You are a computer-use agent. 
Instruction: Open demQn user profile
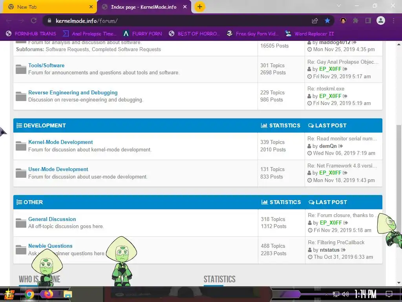click(x=328, y=146)
